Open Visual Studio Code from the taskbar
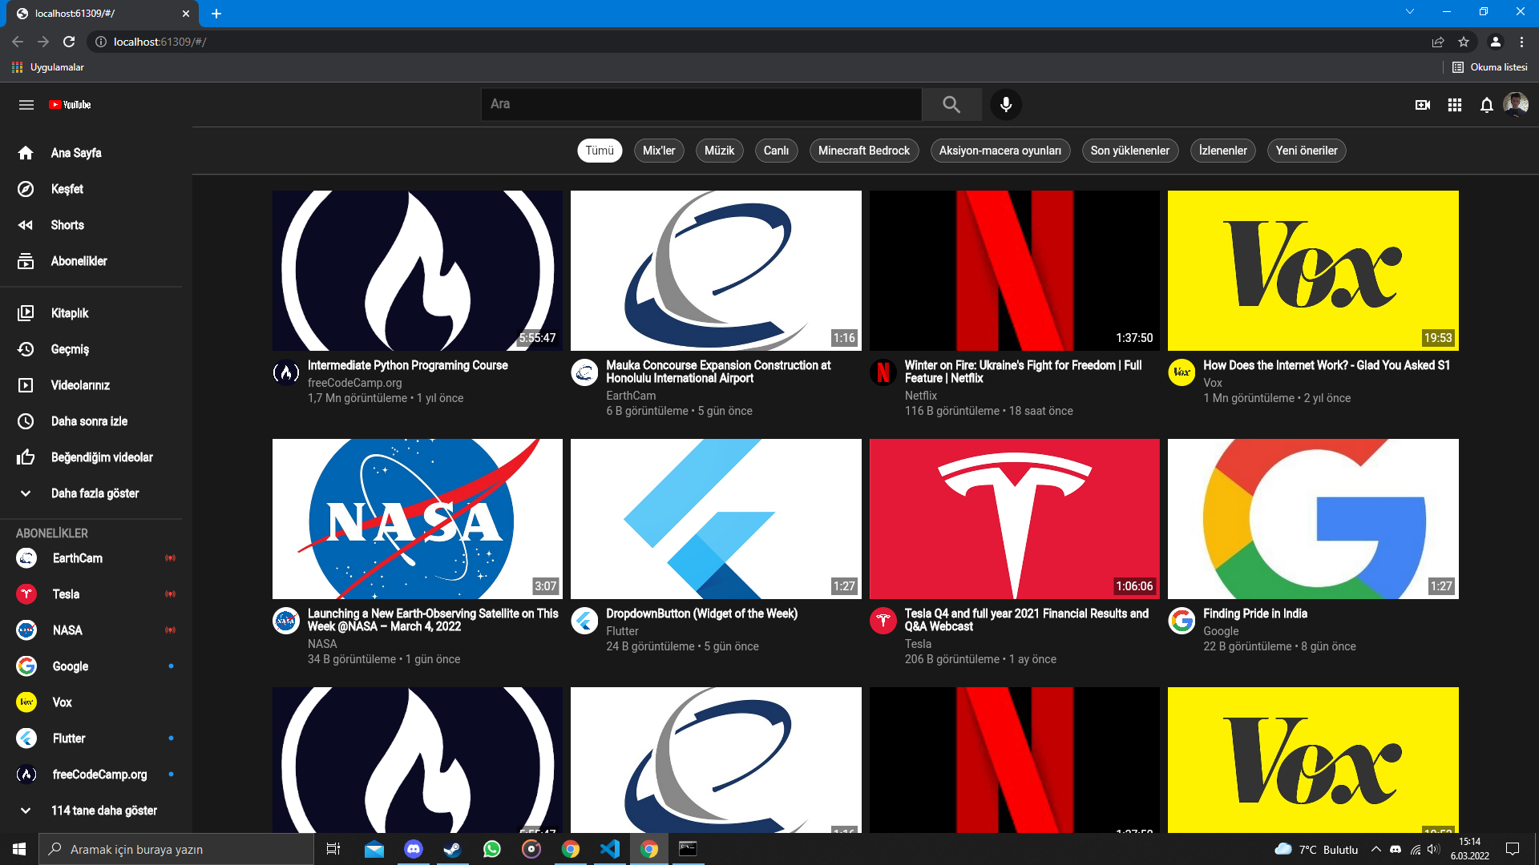This screenshot has height=865, width=1539. tap(610, 849)
